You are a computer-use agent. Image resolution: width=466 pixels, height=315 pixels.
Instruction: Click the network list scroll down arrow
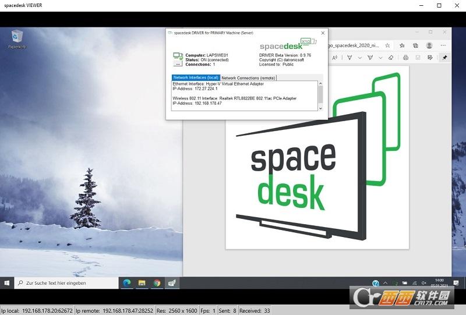click(x=320, y=108)
